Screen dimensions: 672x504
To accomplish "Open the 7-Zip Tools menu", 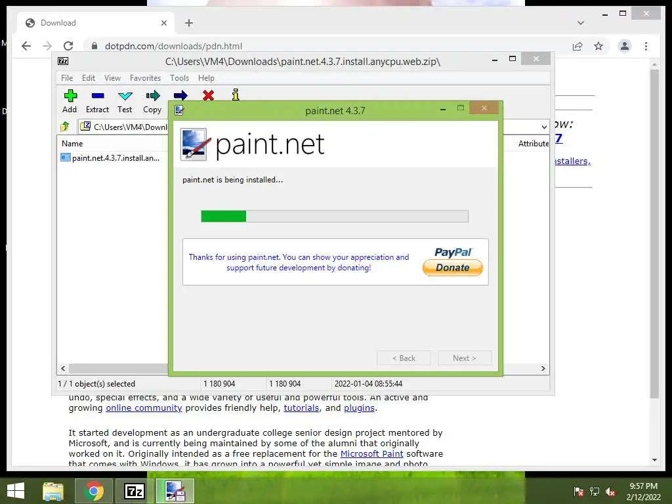I will pyautogui.click(x=179, y=78).
